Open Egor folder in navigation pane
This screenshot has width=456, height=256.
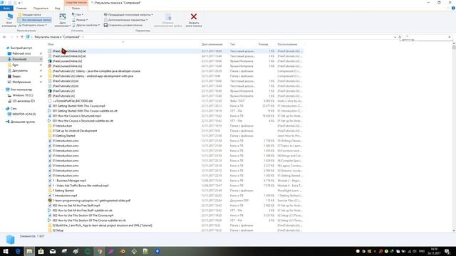click(15, 65)
